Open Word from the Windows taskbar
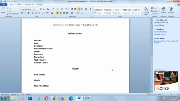 [79, 98]
